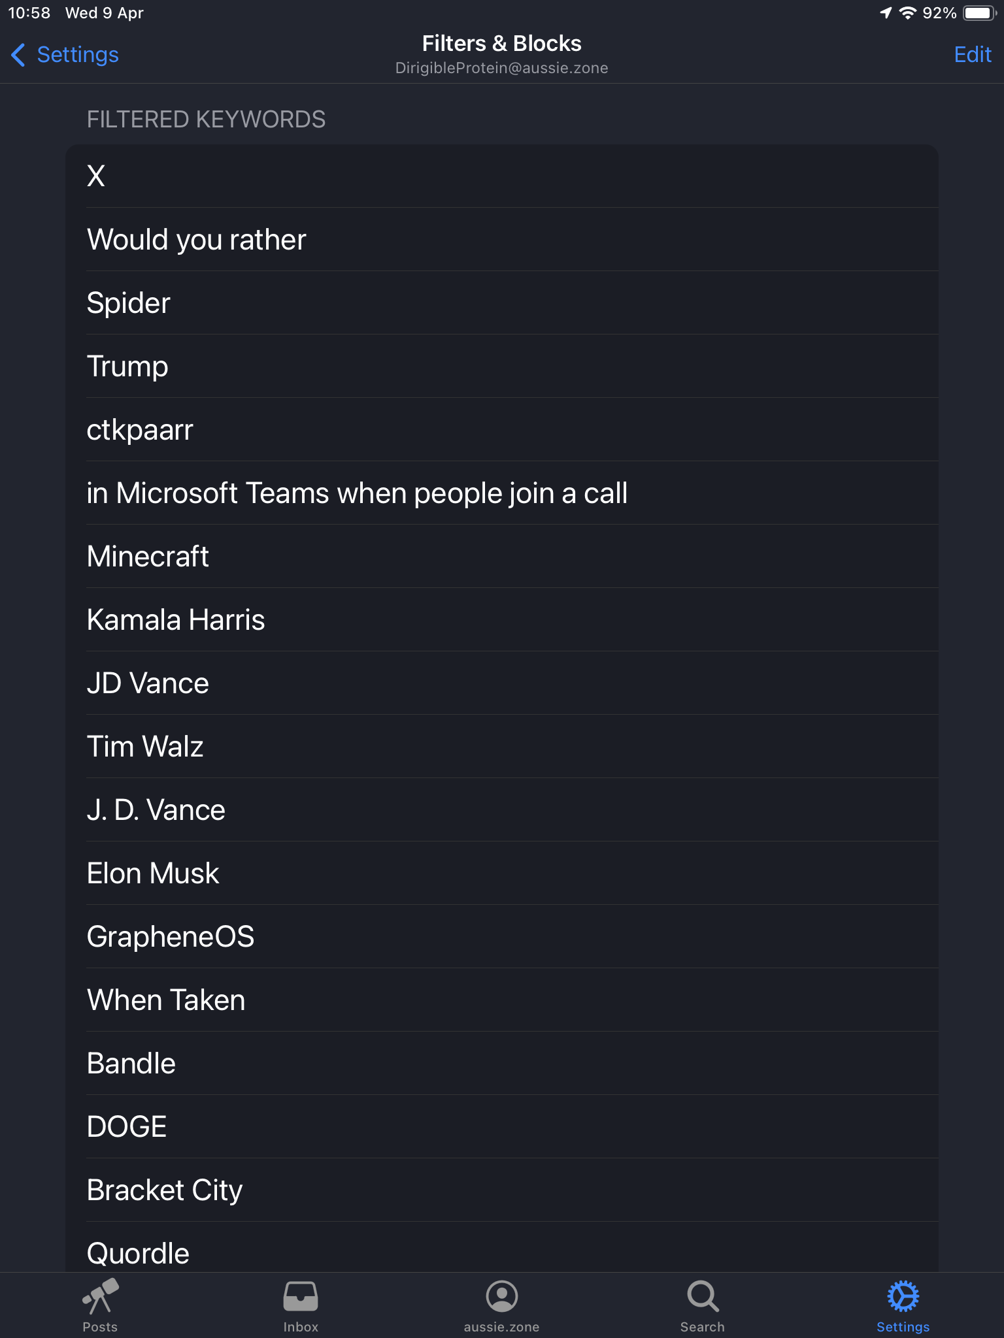Tap the Search magnifier icon
Viewport: 1004px width, 1338px height.
coord(703,1296)
